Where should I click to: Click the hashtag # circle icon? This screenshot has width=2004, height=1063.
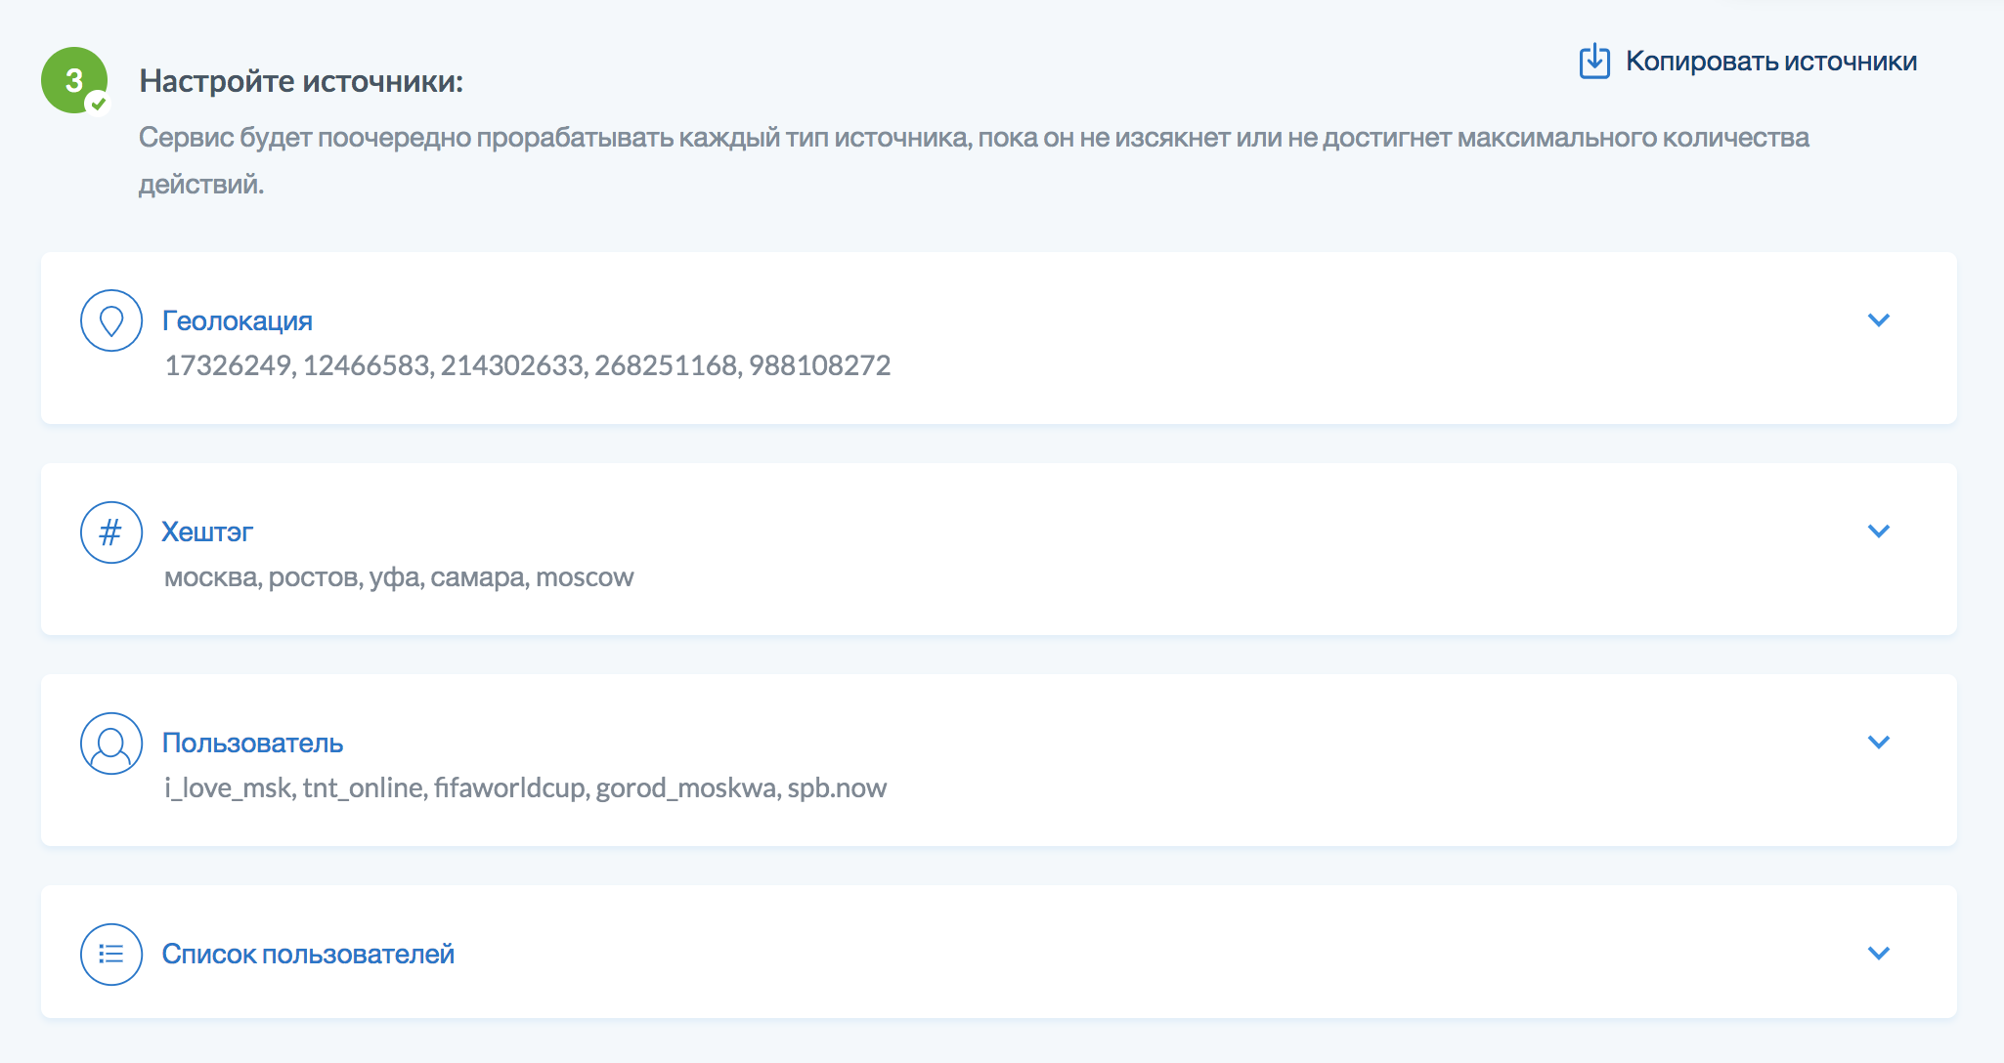(111, 532)
